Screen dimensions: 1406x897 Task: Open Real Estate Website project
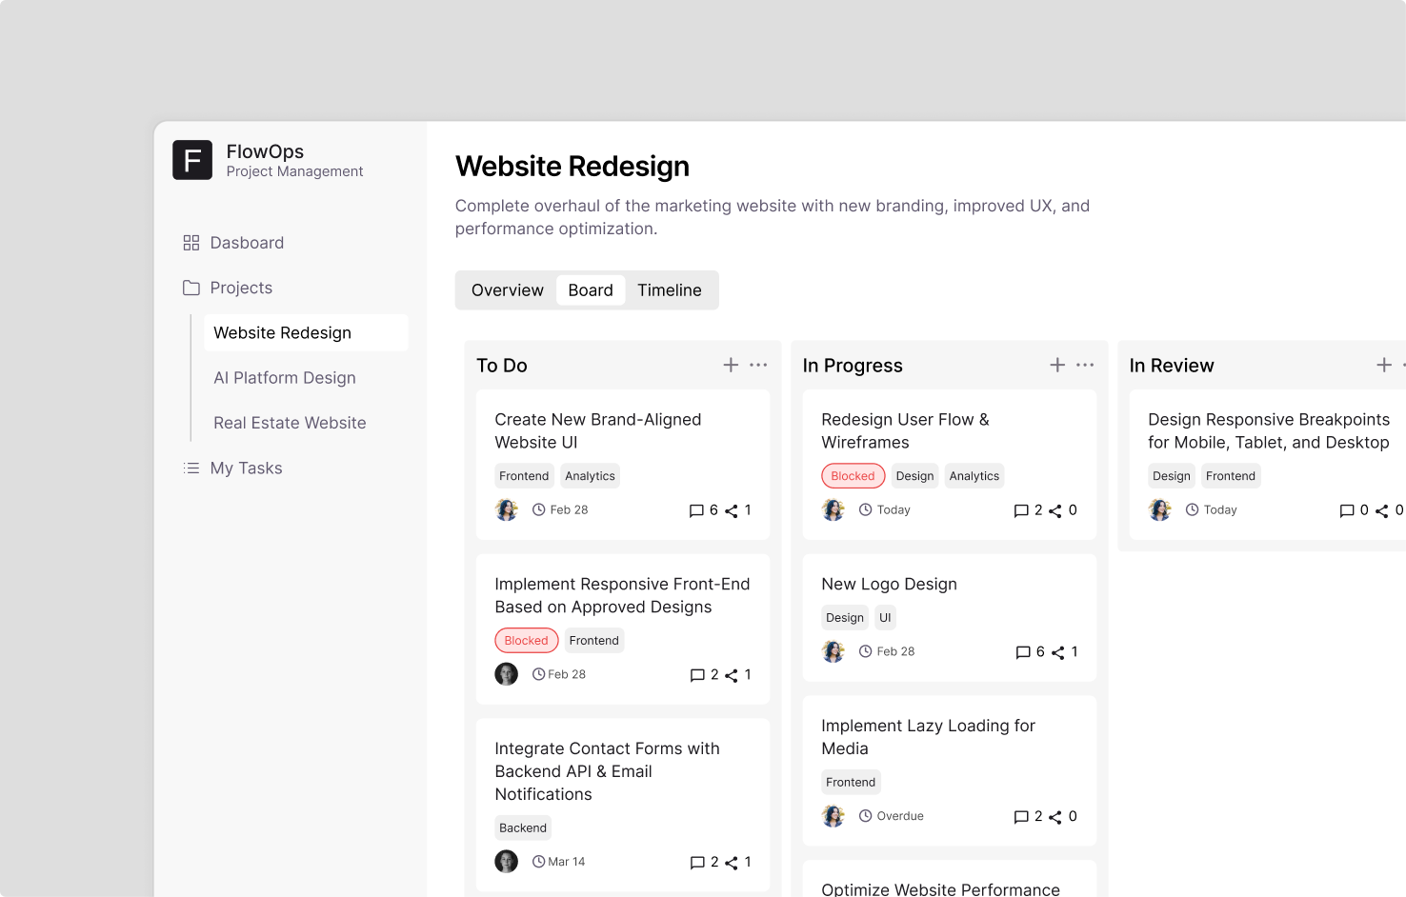290,423
